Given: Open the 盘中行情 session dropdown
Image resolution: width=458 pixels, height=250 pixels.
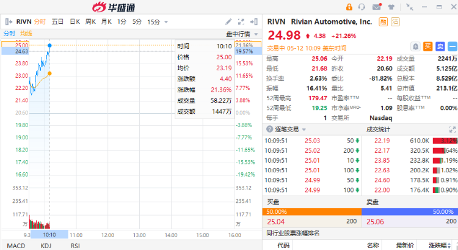Looking at the screenshot, I should pyautogui.click(x=242, y=34).
